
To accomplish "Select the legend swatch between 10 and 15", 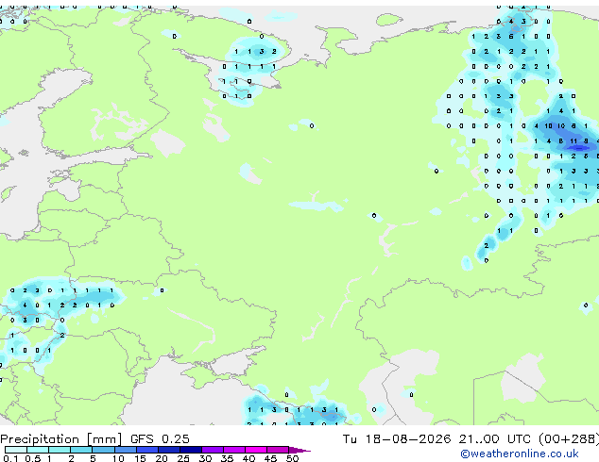I will [125, 450].
